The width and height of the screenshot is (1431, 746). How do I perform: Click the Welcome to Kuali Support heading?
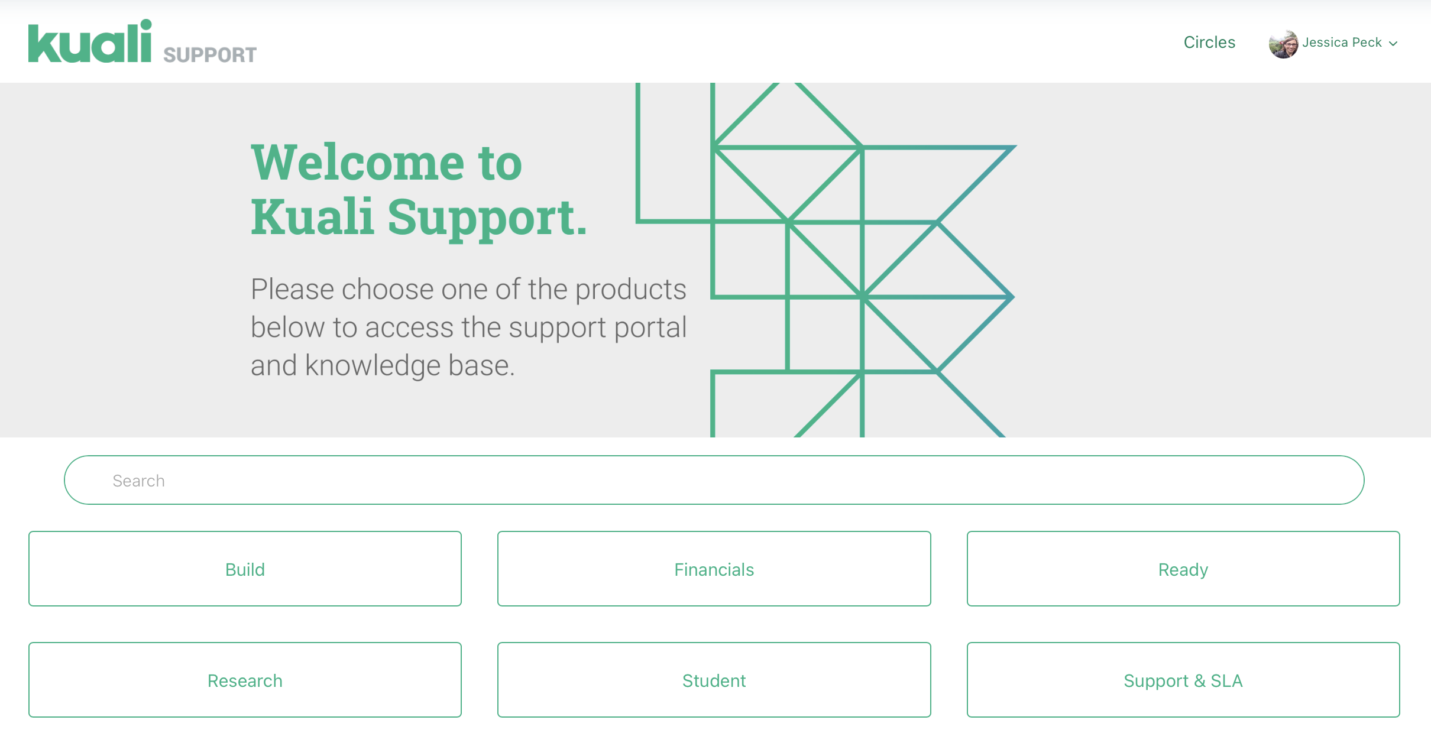(x=419, y=189)
